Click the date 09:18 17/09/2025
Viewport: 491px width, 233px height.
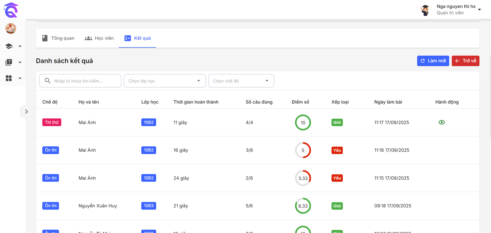click(x=393, y=206)
